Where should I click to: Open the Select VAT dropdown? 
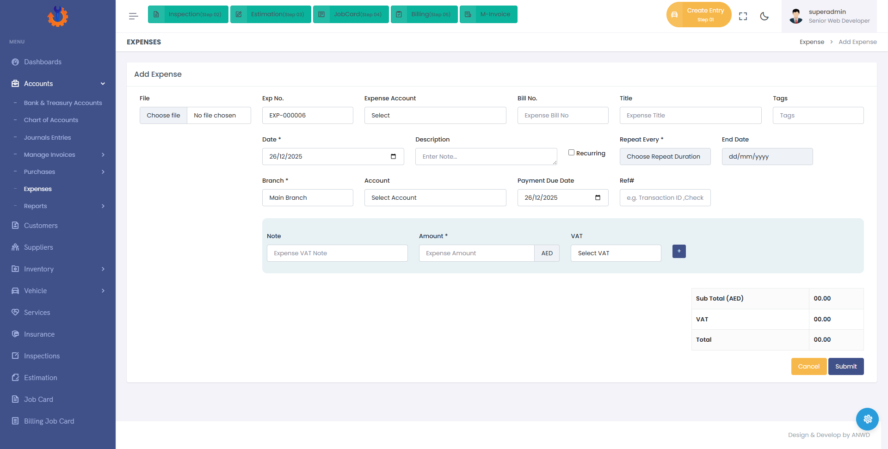(x=616, y=253)
